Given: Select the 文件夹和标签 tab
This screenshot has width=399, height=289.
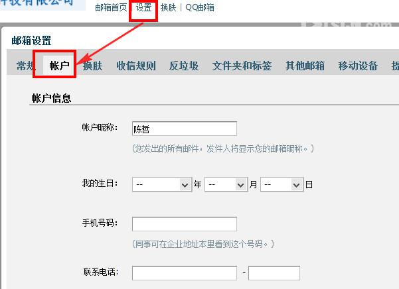Looking at the screenshot, I should tap(242, 66).
